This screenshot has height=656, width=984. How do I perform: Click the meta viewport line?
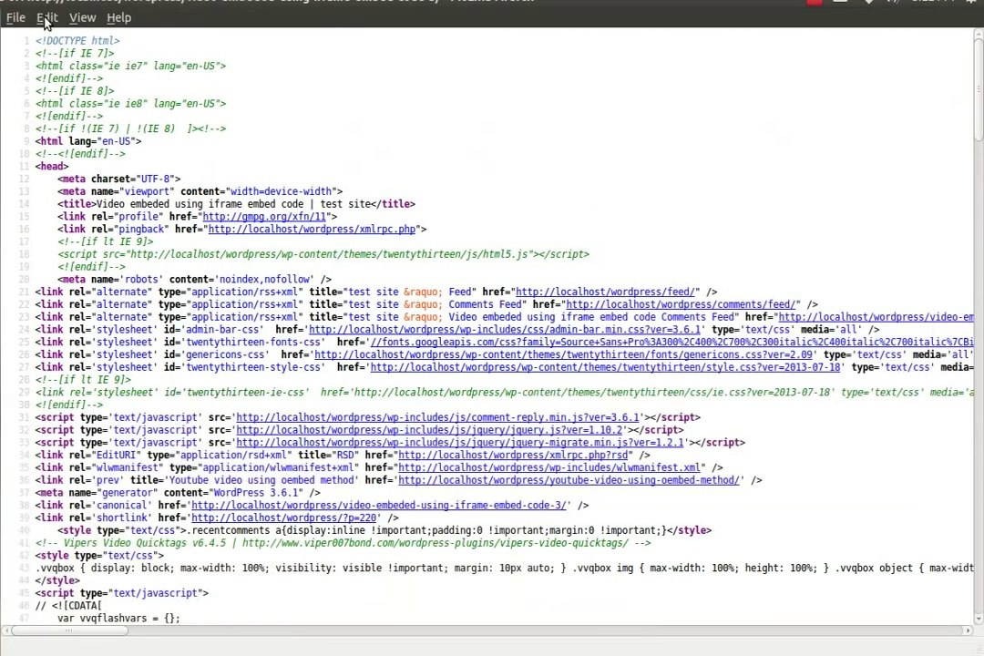[x=200, y=191]
